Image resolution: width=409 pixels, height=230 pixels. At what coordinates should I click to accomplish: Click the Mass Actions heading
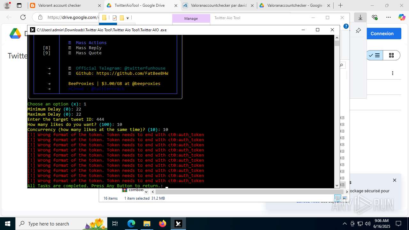(x=91, y=43)
